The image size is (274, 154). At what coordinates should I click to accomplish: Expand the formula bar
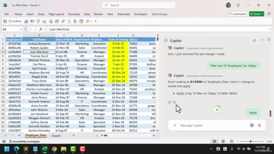[270, 29]
